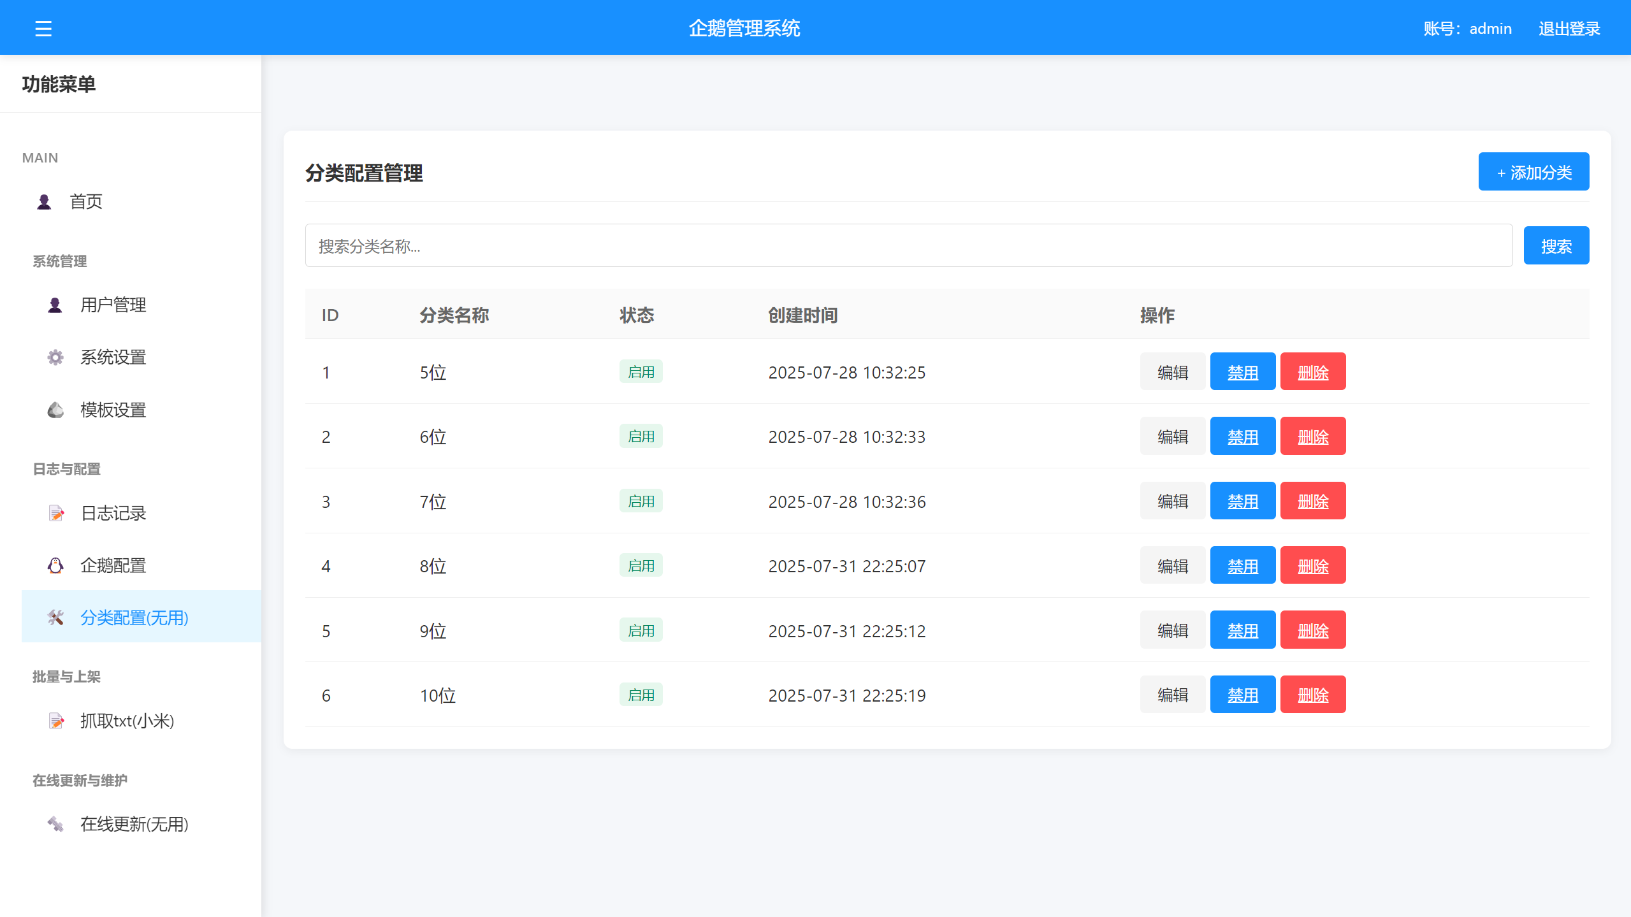Screen dimensions: 1631x917
Task: Disable category 5位 using its 禁用 button
Action: coord(1242,372)
